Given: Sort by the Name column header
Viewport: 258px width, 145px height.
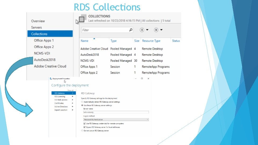Looking at the screenshot, I should click(84, 41).
